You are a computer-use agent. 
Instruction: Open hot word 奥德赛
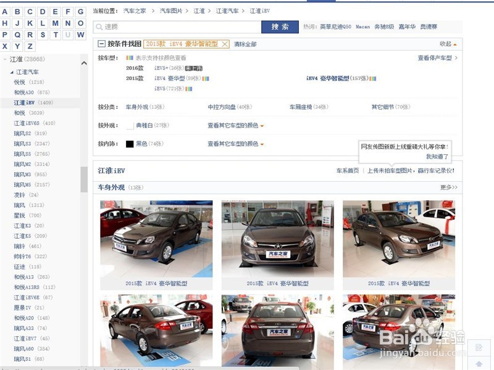(x=429, y=27)
